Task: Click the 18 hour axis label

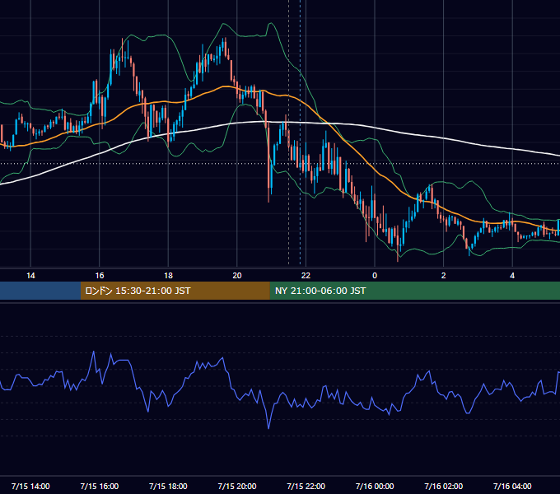Action: tap(168, 276)
